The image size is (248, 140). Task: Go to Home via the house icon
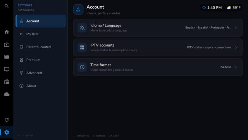point(7,32)
